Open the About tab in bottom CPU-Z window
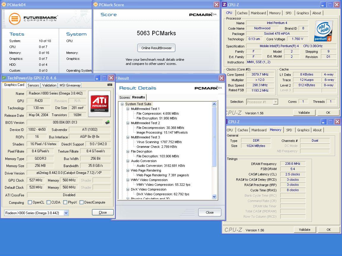The width and height of the screenshot is (342, 256). [317, 130]
